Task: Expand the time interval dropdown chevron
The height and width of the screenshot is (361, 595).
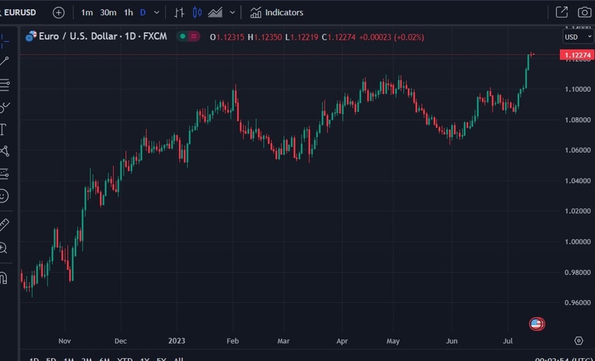Action: pyautogui.click(x=156, y=13)
